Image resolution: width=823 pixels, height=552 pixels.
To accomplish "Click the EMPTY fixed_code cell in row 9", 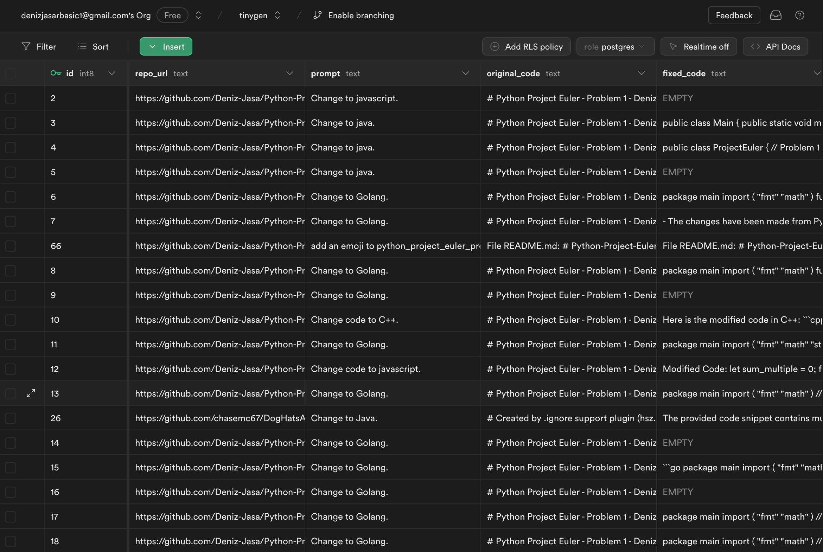I will click(740, 295).
